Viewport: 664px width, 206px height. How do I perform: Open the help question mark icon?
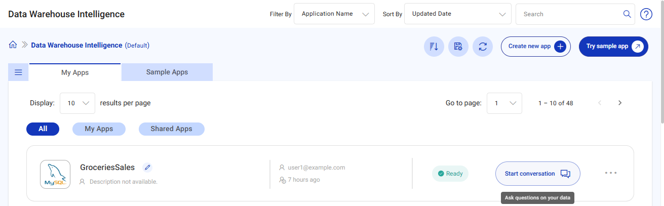646,14
